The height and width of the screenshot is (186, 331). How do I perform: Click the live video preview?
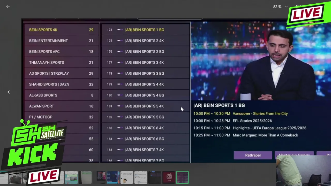click(261, 61)
